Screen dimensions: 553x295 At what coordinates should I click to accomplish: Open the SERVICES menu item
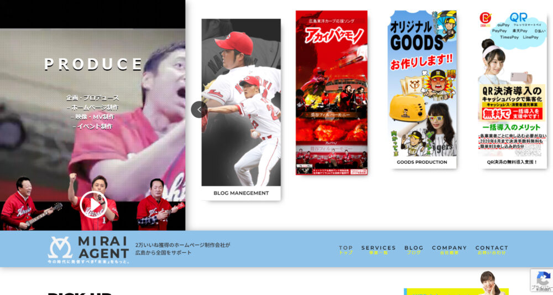pyautogui.click(x=378, y=250)
